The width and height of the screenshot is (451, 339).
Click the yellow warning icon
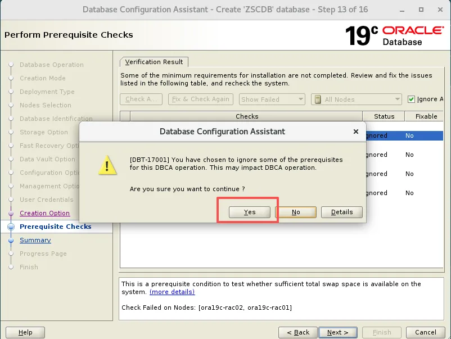click(107, 165)
